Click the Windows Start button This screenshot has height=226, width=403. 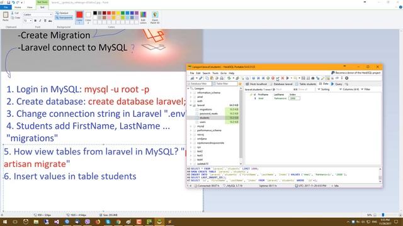coord(5,222)
